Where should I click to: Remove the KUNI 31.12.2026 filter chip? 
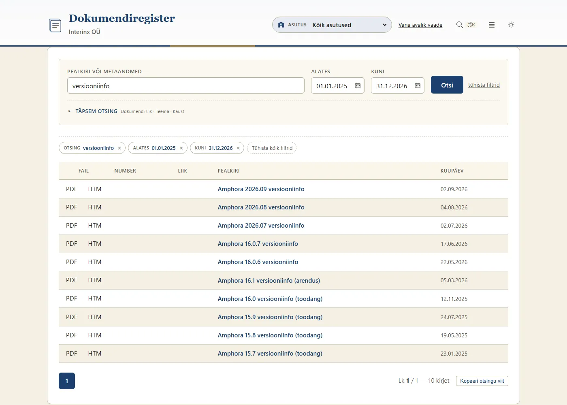point(238,148)
